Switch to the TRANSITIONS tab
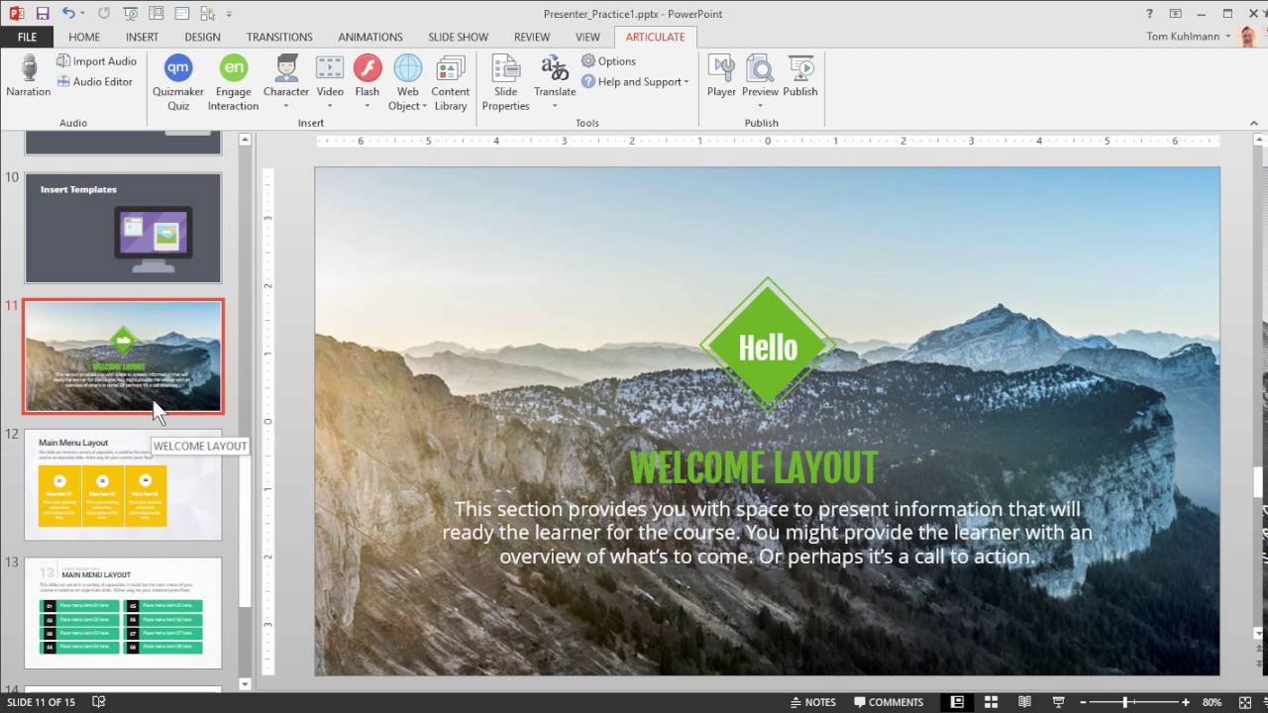The image size is (1268, 713). click(x=279, y=37)
